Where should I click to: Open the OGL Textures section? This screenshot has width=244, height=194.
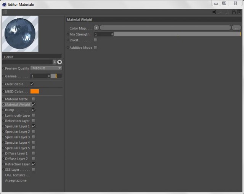pyautogui.click(x=15, y=175)
